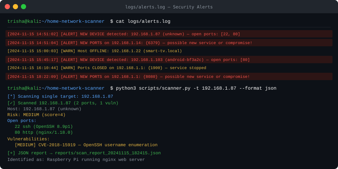
Task: Click the Host OFFLINE smart-tv.local warning line
Action: (95, 51)
